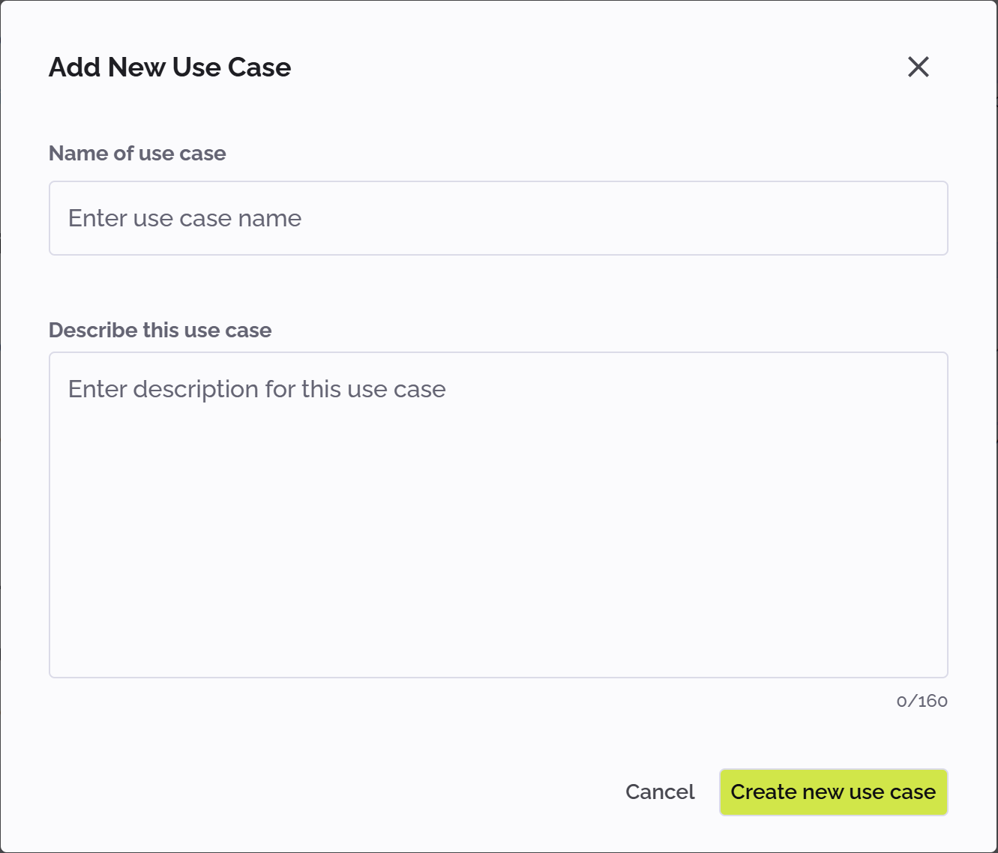Click the description placeholder text
The image size is (998, 853).
coord(256,389)
